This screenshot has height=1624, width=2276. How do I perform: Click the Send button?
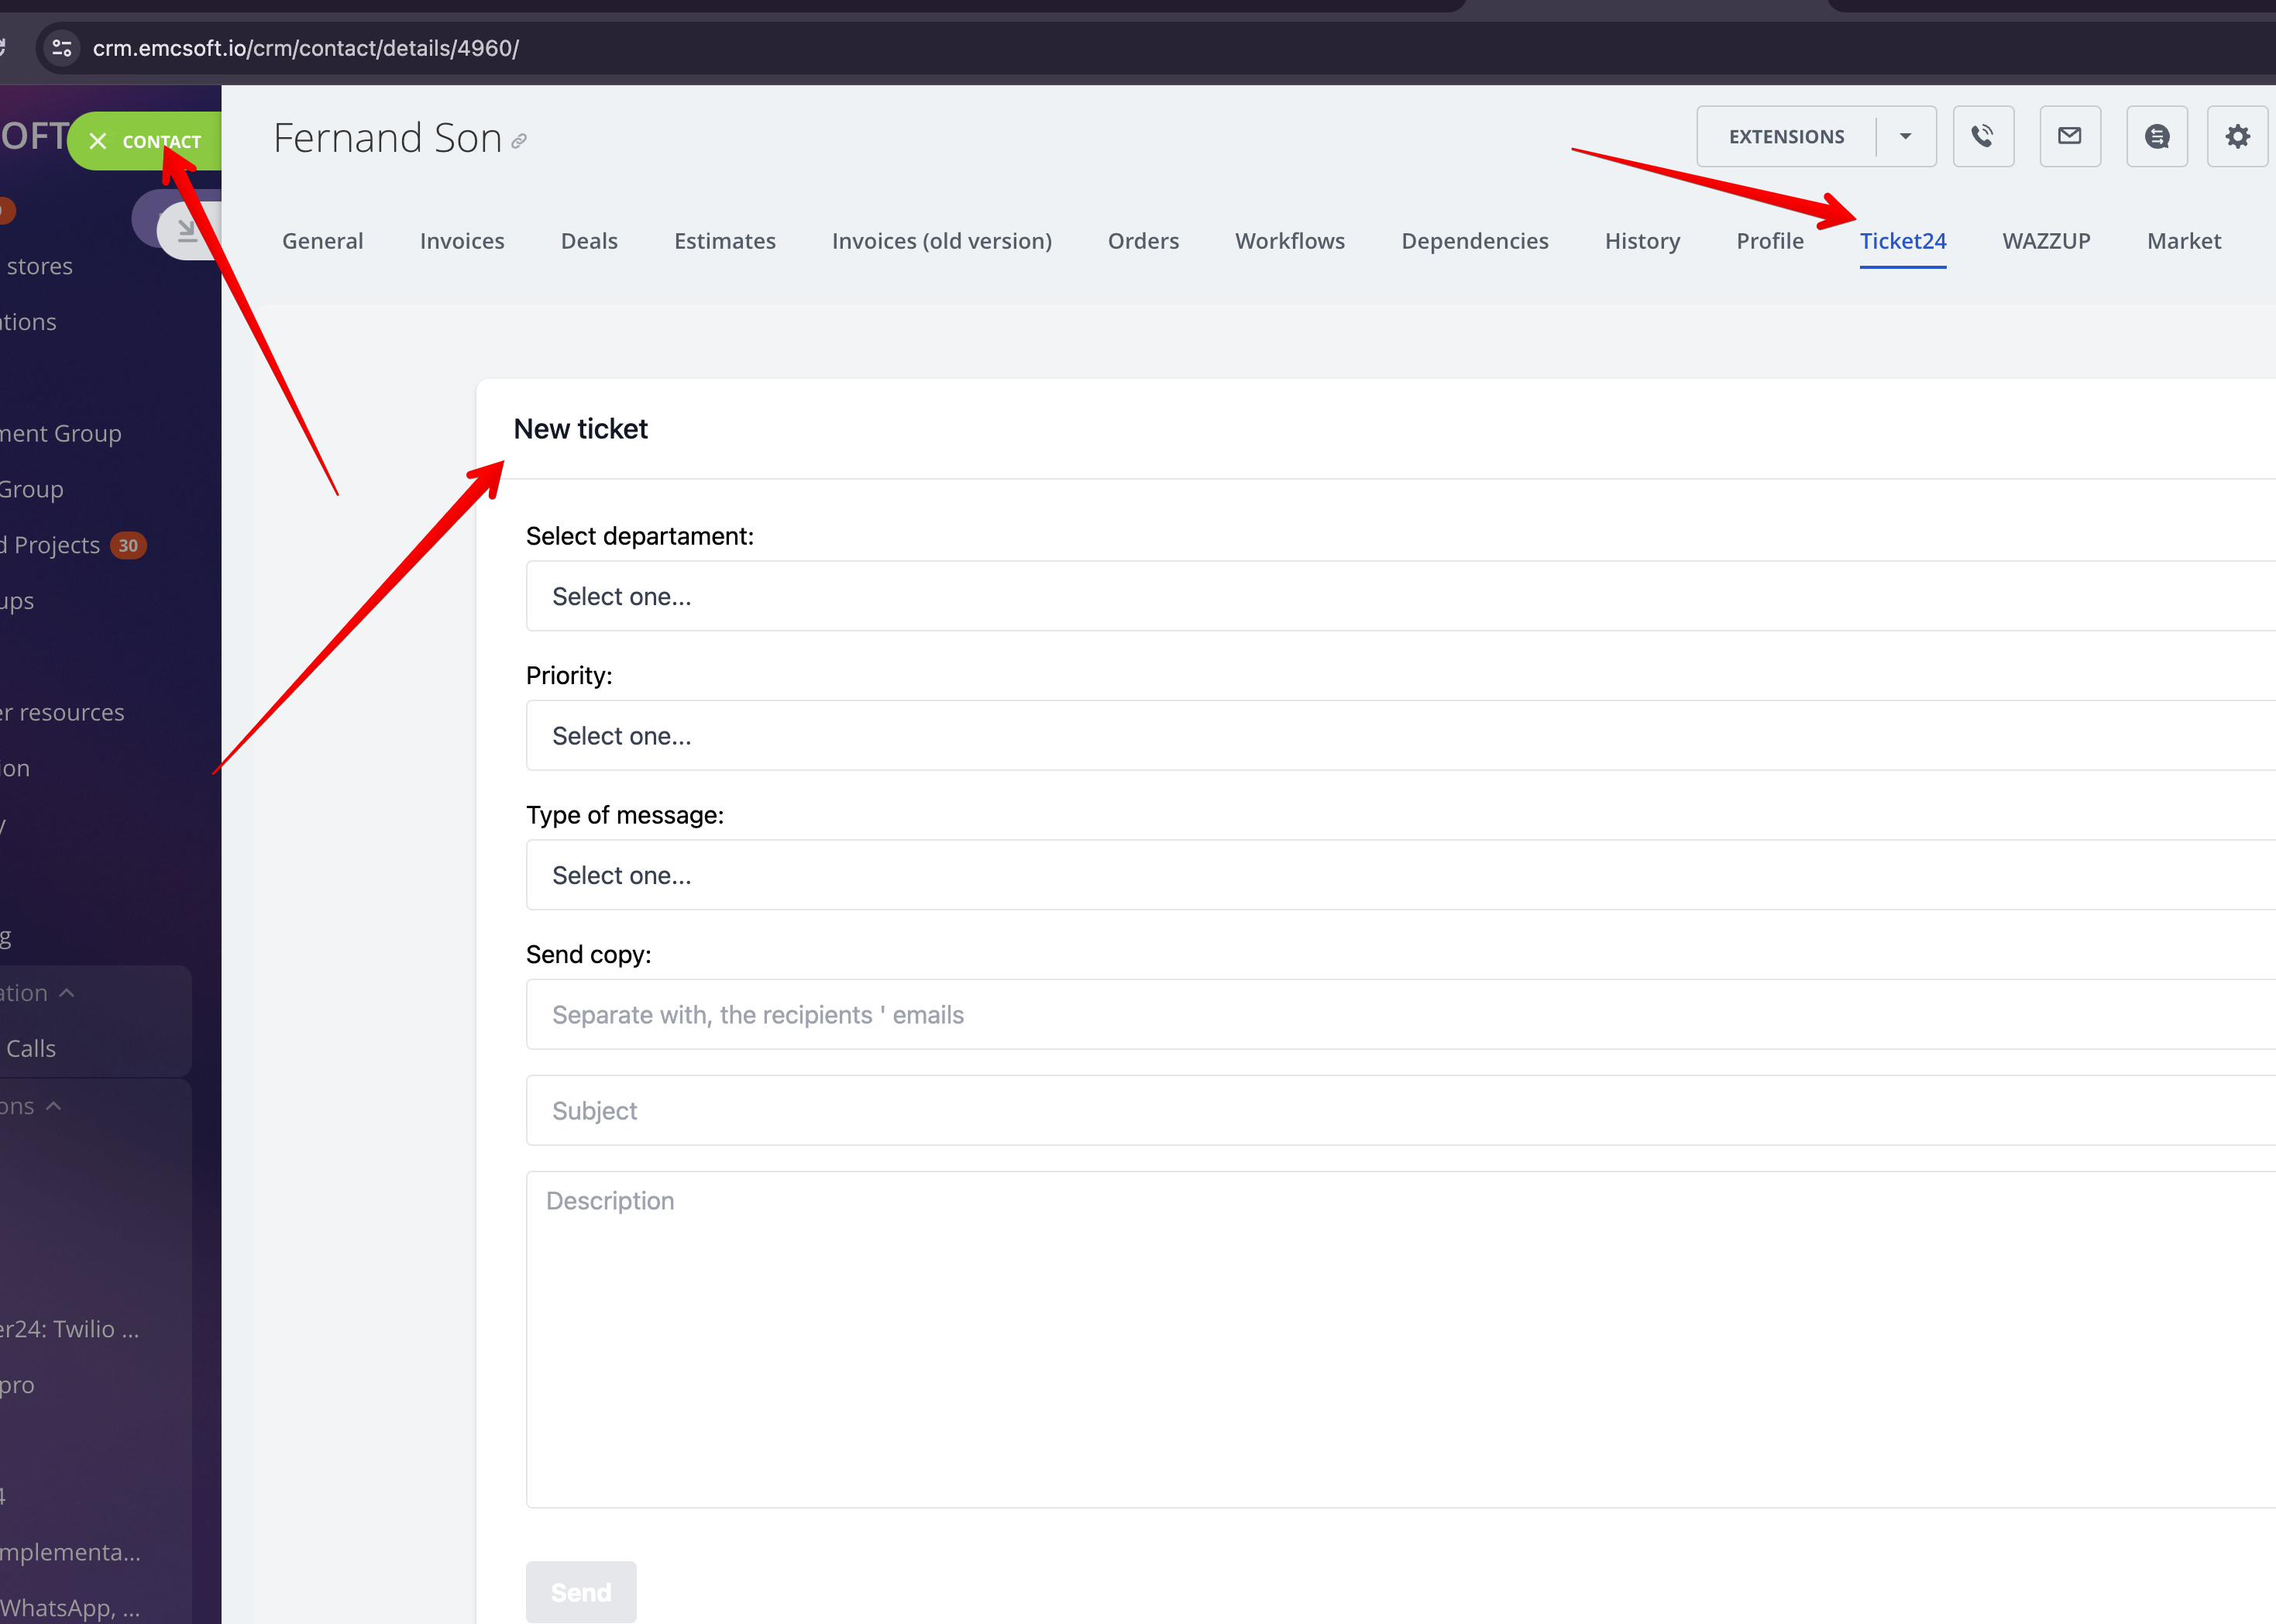coord(581,1591)
